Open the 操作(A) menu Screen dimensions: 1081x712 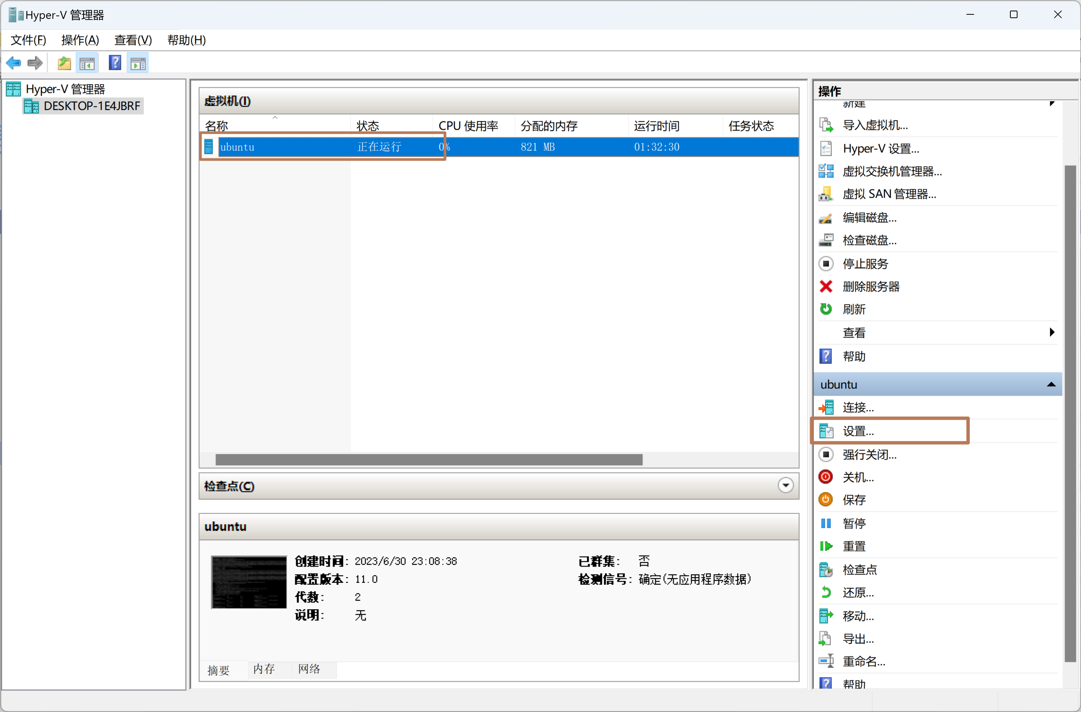(x=80, y=40)
